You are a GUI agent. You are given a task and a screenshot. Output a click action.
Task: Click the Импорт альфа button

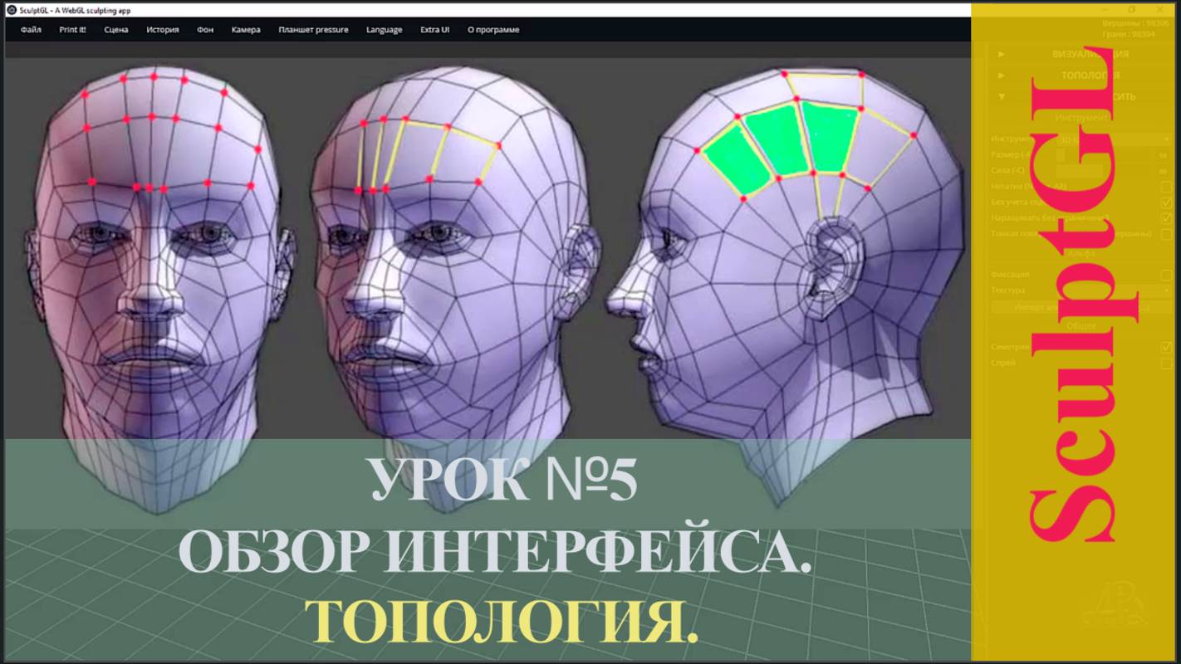pos(1082,307)
